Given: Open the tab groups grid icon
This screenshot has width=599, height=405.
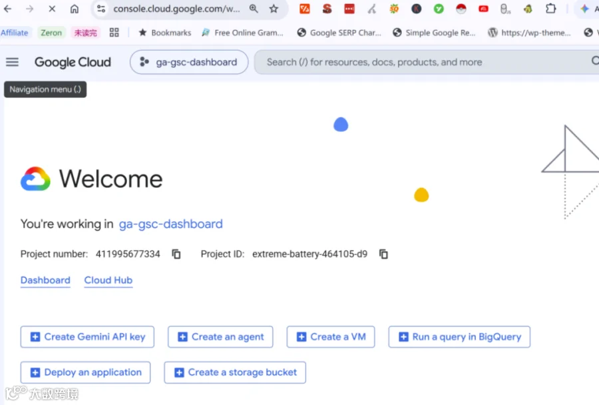Looking at the screenshot, I should 114,33.
